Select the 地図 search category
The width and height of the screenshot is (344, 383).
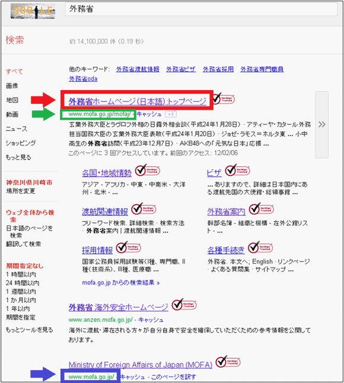(x=12, y=100)
